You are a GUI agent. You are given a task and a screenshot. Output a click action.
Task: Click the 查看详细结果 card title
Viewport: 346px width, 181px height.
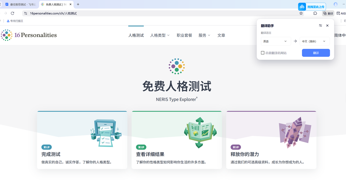[x=150, y=154]
